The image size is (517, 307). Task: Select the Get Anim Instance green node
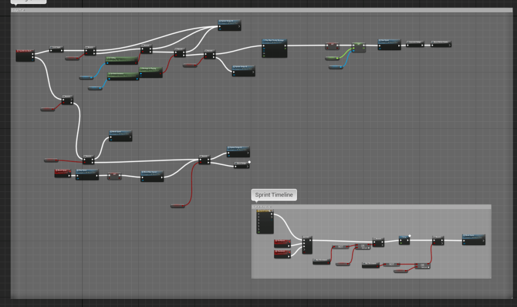point(123,76)
